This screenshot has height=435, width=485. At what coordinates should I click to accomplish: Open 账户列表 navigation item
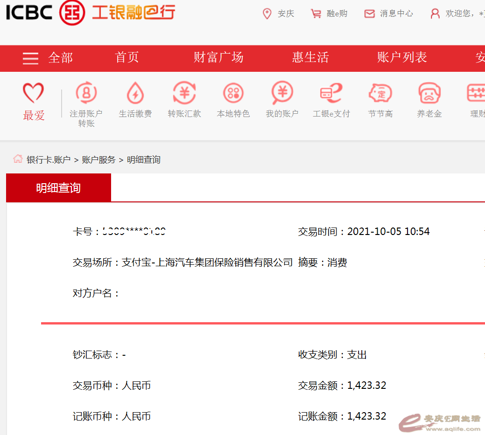[402, 57]
